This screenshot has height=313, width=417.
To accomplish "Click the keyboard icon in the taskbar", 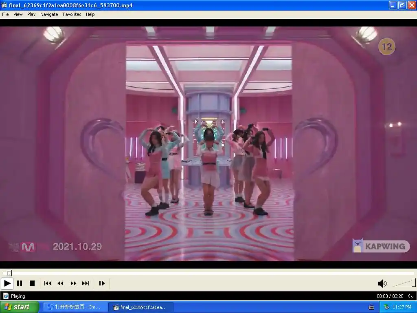I will click(371, 307).
